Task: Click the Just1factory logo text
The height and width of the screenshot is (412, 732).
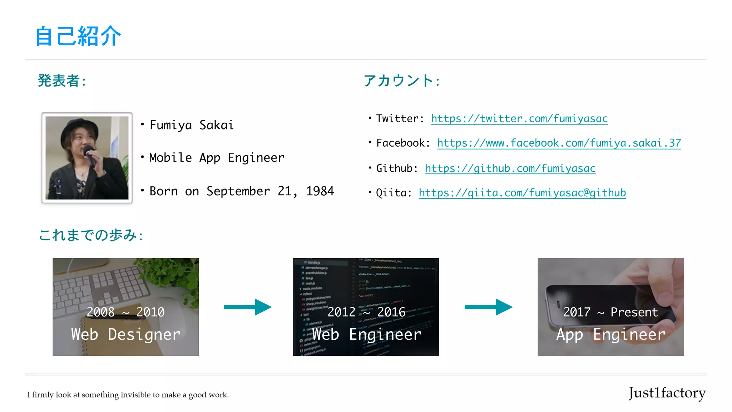Action: point(667,393)
